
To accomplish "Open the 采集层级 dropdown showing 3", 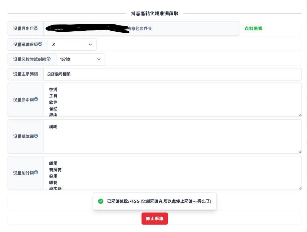I will click(72, 45).
